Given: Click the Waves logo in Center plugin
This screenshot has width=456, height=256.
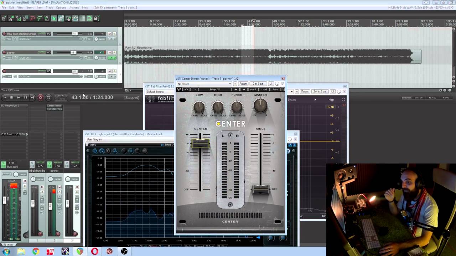Looking at the screenshot, I should (179, 90).
